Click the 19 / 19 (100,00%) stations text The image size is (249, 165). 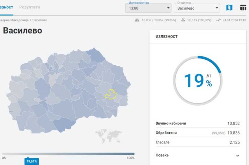(199, 20)
